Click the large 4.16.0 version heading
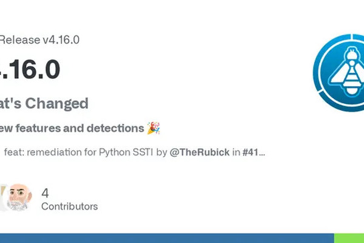The width and height of the screenshot is (364, 243). (x=30, y=70)
